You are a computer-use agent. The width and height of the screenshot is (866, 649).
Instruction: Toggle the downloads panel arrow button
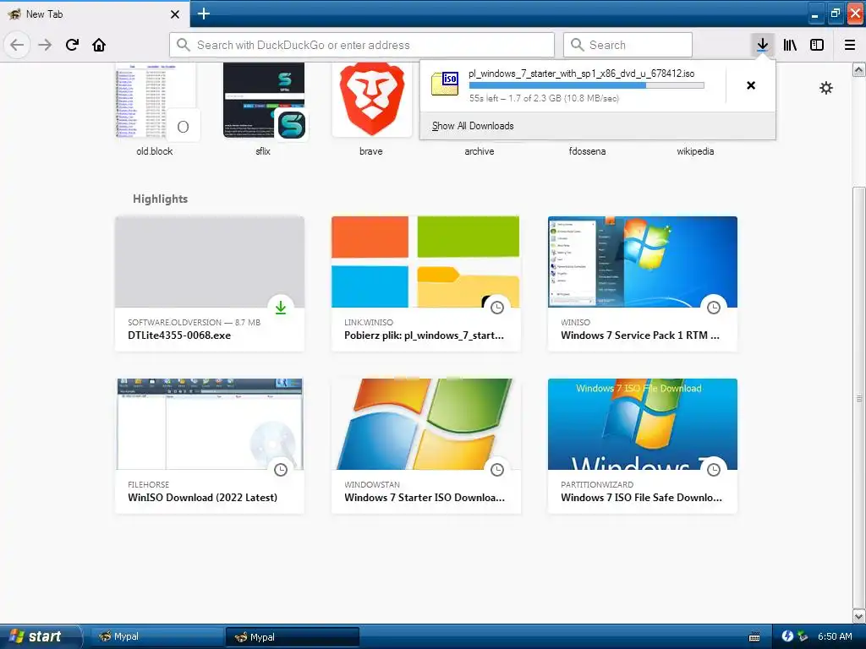pyautogui.click(x=762, y=45)
